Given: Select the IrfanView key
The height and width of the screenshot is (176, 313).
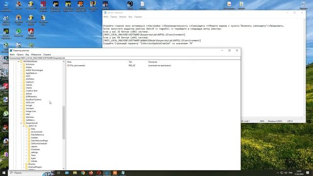Looking at the screenshot, I should pos(30,117).
